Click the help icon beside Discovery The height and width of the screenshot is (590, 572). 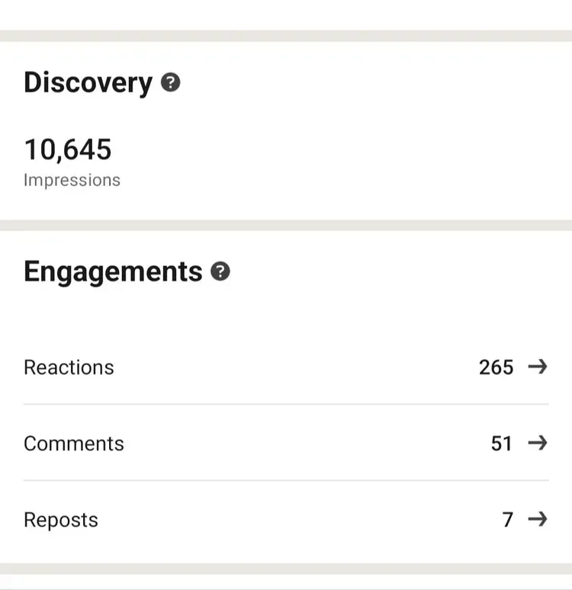pos(171,83)
